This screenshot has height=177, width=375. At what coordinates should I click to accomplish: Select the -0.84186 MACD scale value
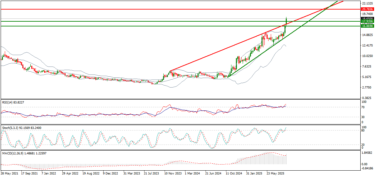[x=367, y=169]
